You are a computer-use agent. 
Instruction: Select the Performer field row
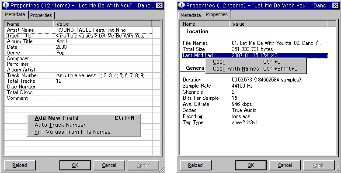78,64
